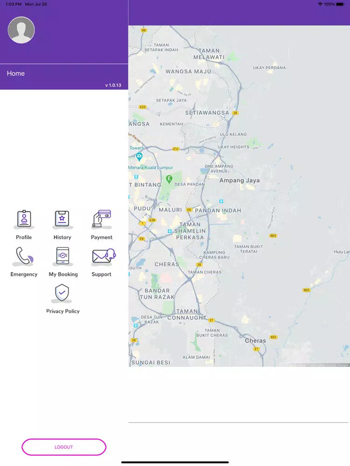Click the Profile label
This screenshot has height=466, width=350.
[x=24, y=237]
